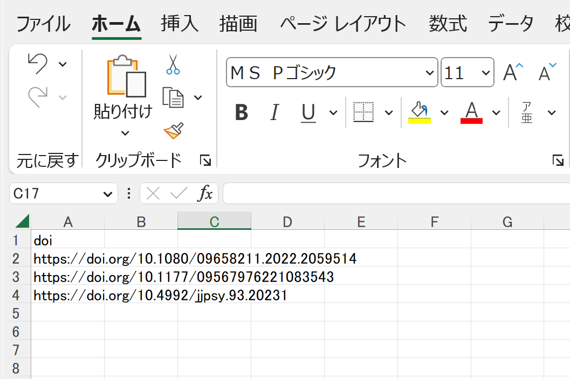This screenshot has height=379, width=570.
Task: Click the Undo arrow icon
Action: click(37, 64)
